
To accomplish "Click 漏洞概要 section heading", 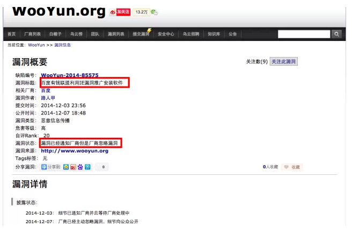I will (30, 62).
